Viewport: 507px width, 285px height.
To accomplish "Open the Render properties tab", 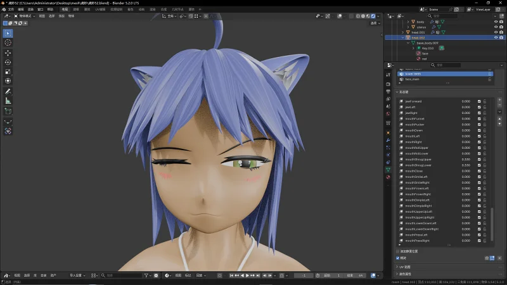I will pos(388,84).
